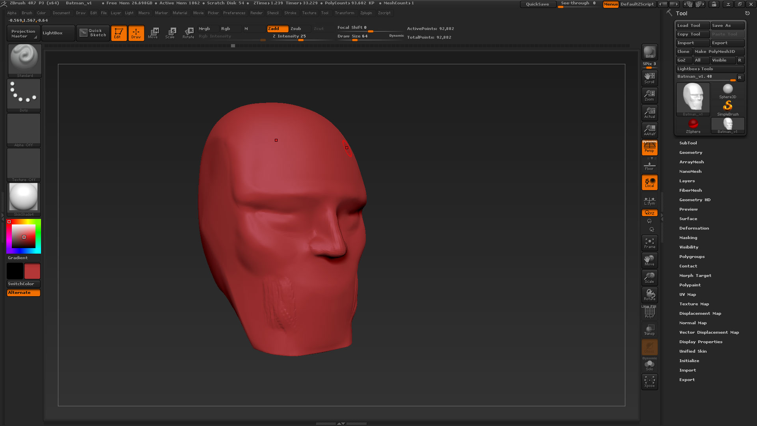Select the Move tool in top shelf
Screen dimensions: 757x426
pyautogui.click(x=153, y=33)
